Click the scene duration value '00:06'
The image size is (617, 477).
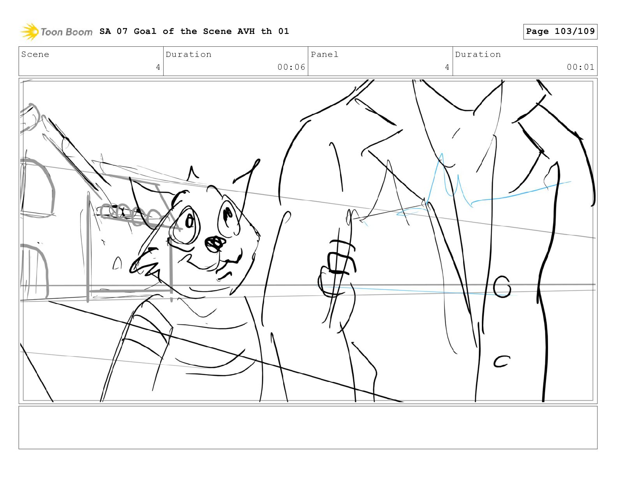click(291, 67)
